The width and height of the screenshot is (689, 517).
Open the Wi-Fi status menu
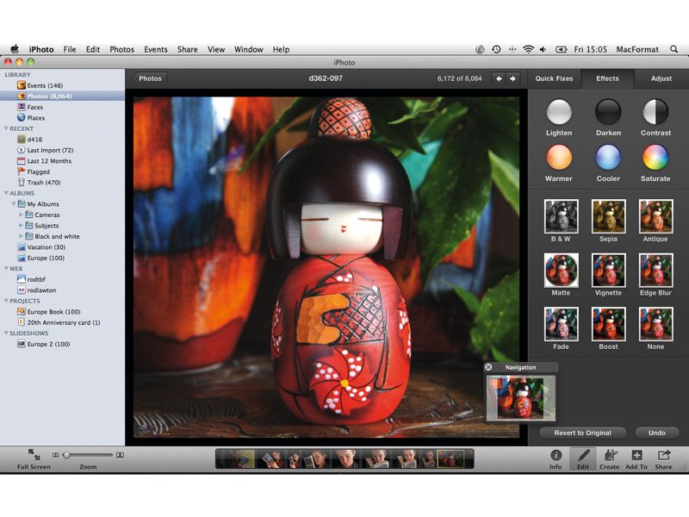tap(528, 49)
